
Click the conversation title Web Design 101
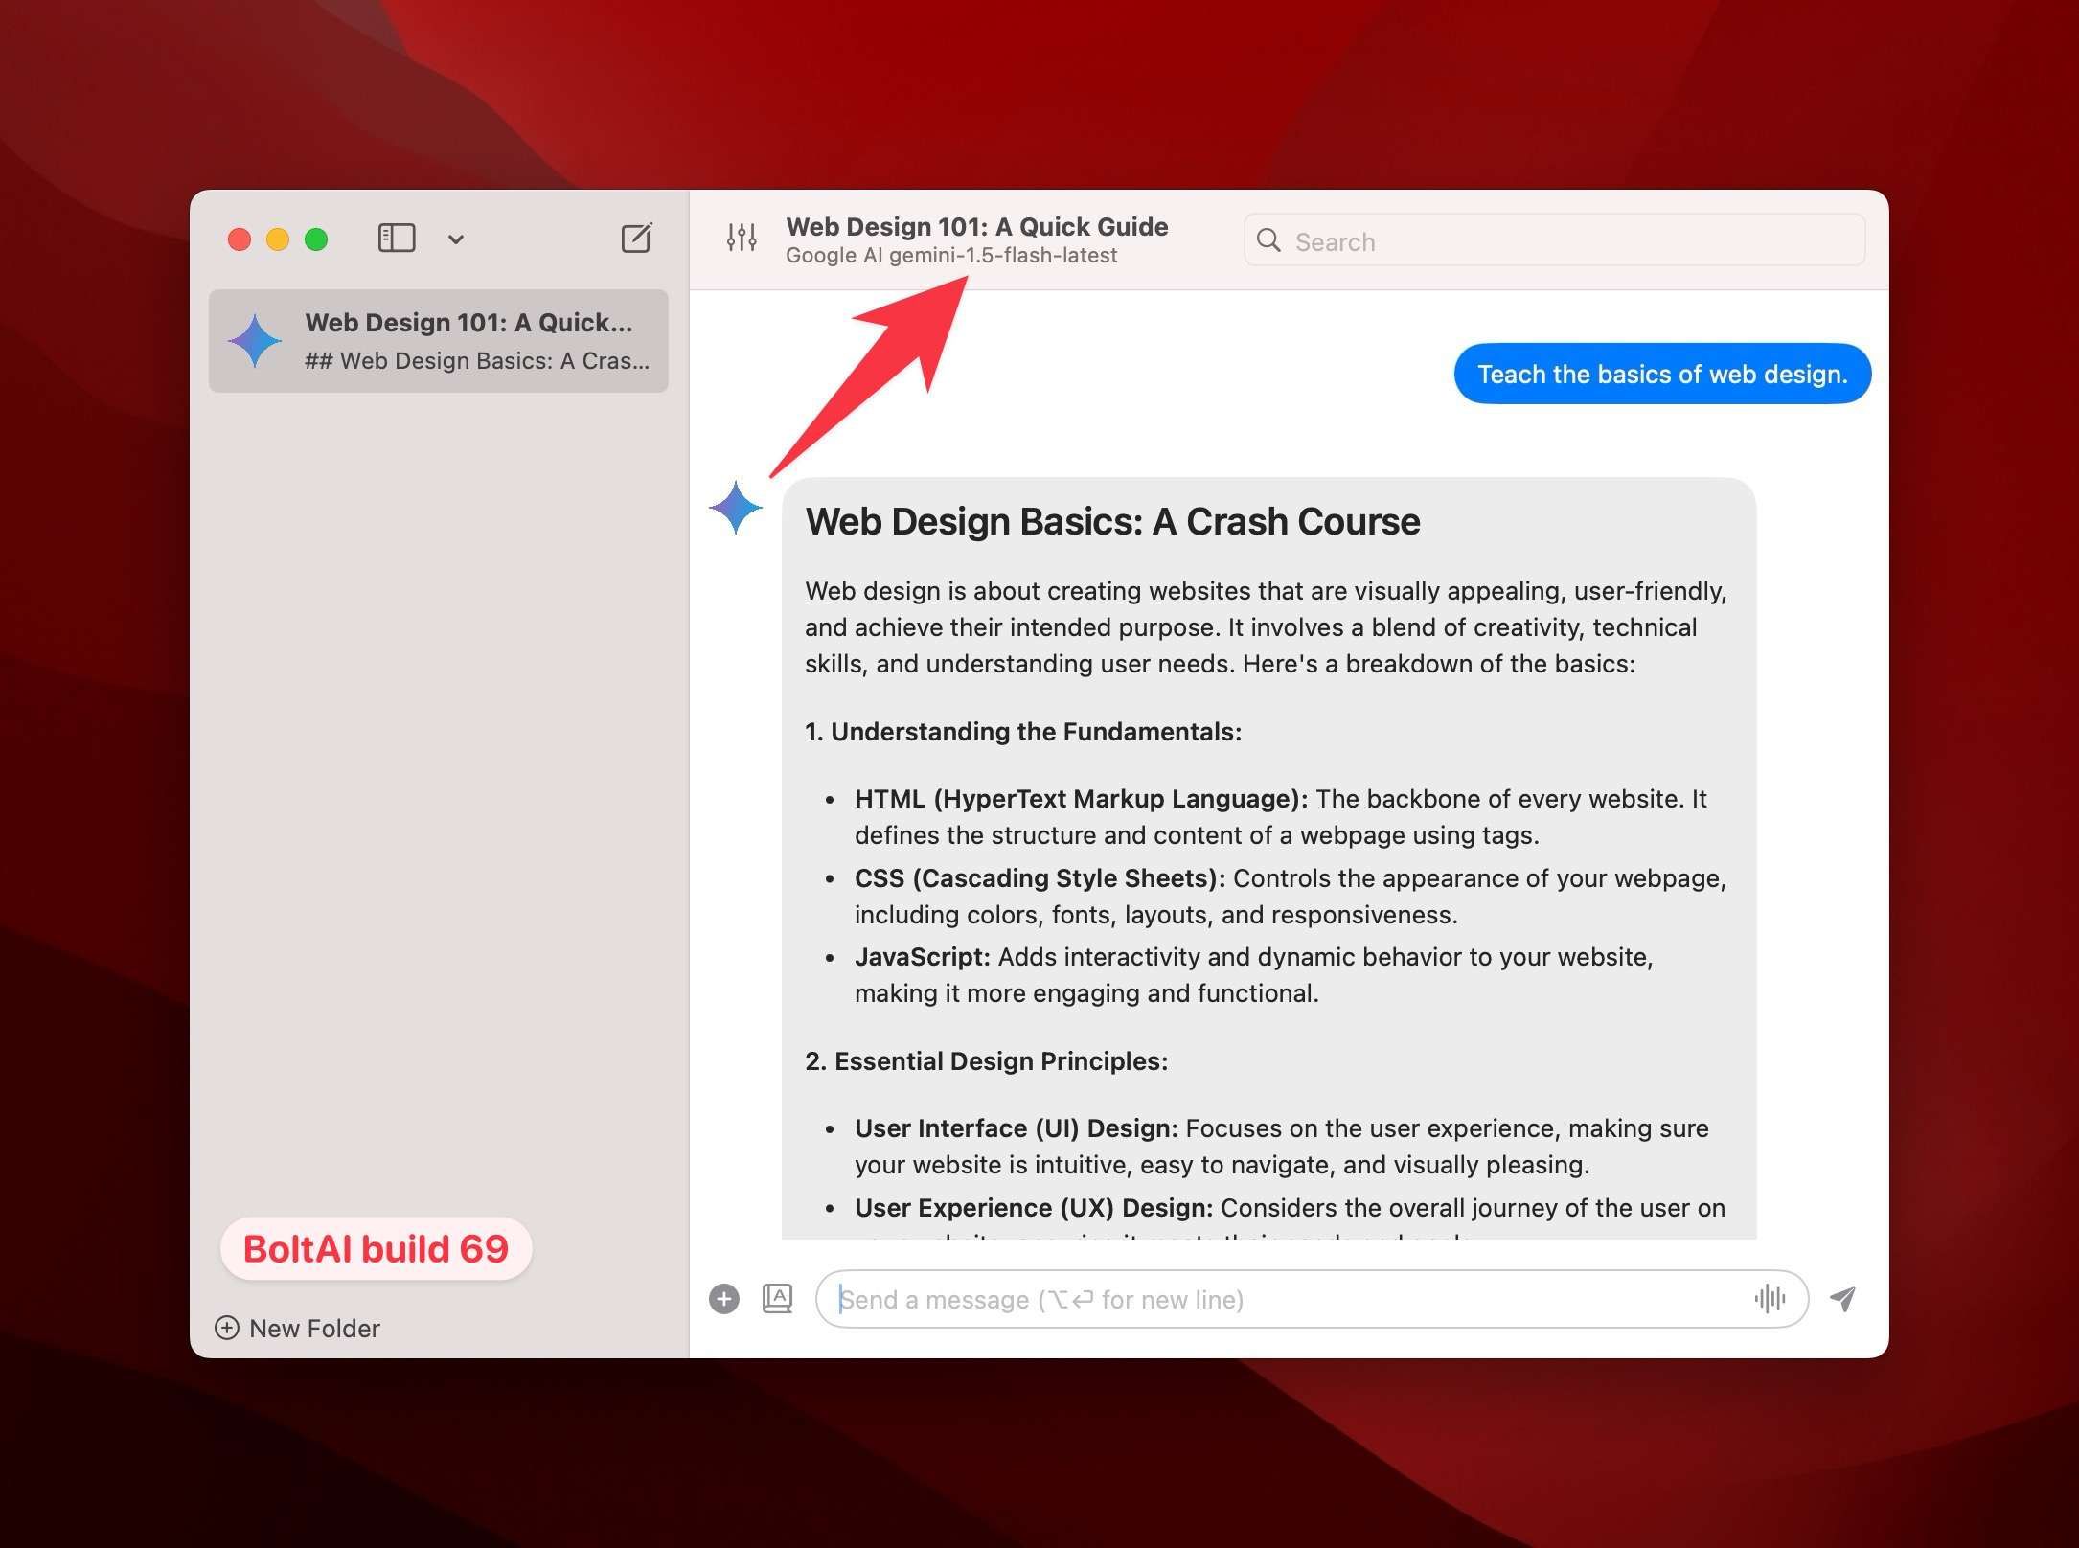[x=977, y=226]
